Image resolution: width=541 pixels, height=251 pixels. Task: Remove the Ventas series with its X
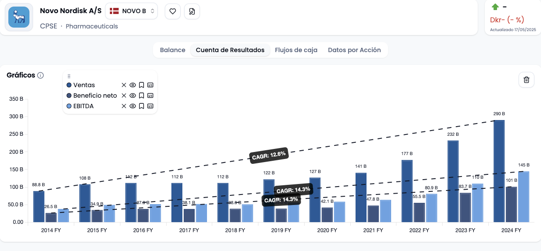tap(124, 85)
